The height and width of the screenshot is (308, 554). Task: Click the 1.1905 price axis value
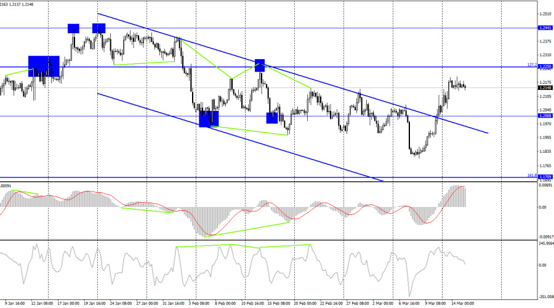[545, 137]
